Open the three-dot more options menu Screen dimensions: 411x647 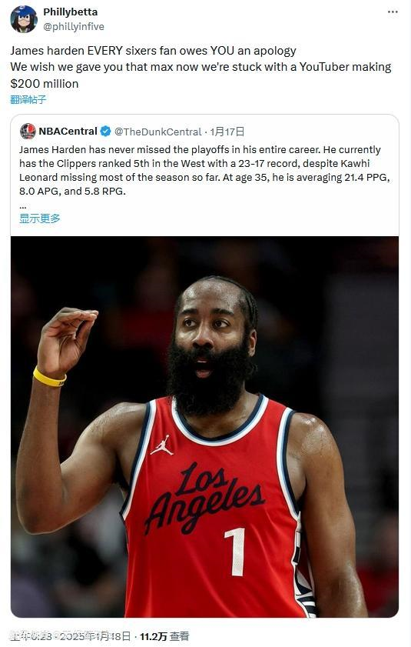(393, 12)
